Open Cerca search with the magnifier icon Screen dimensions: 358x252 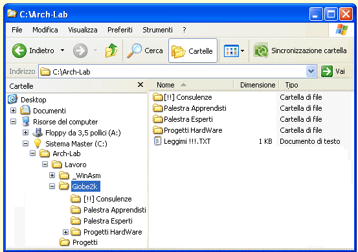point(134,51)
